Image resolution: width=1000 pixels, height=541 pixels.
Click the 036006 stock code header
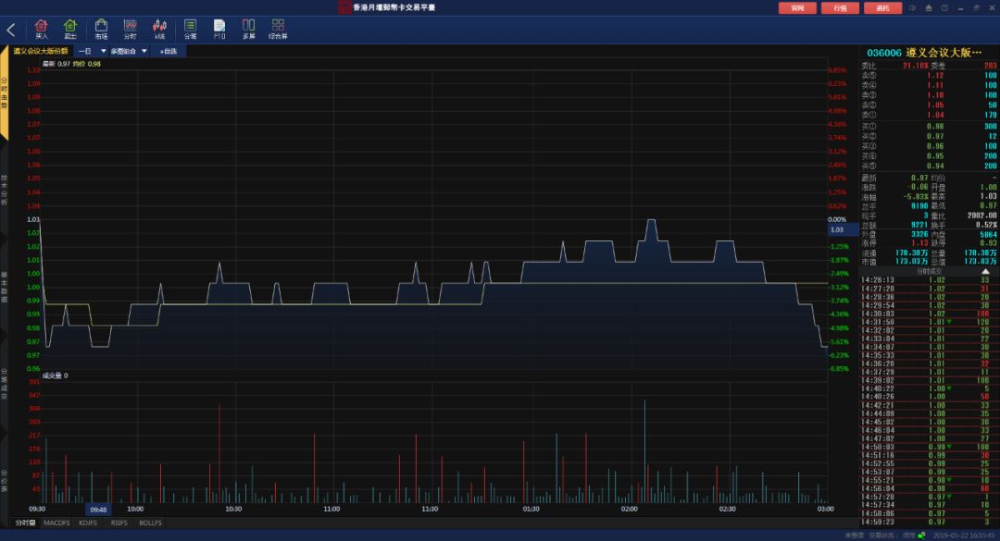[x=884, y=53]
